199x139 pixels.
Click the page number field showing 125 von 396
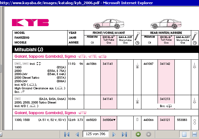click(96, 134)
